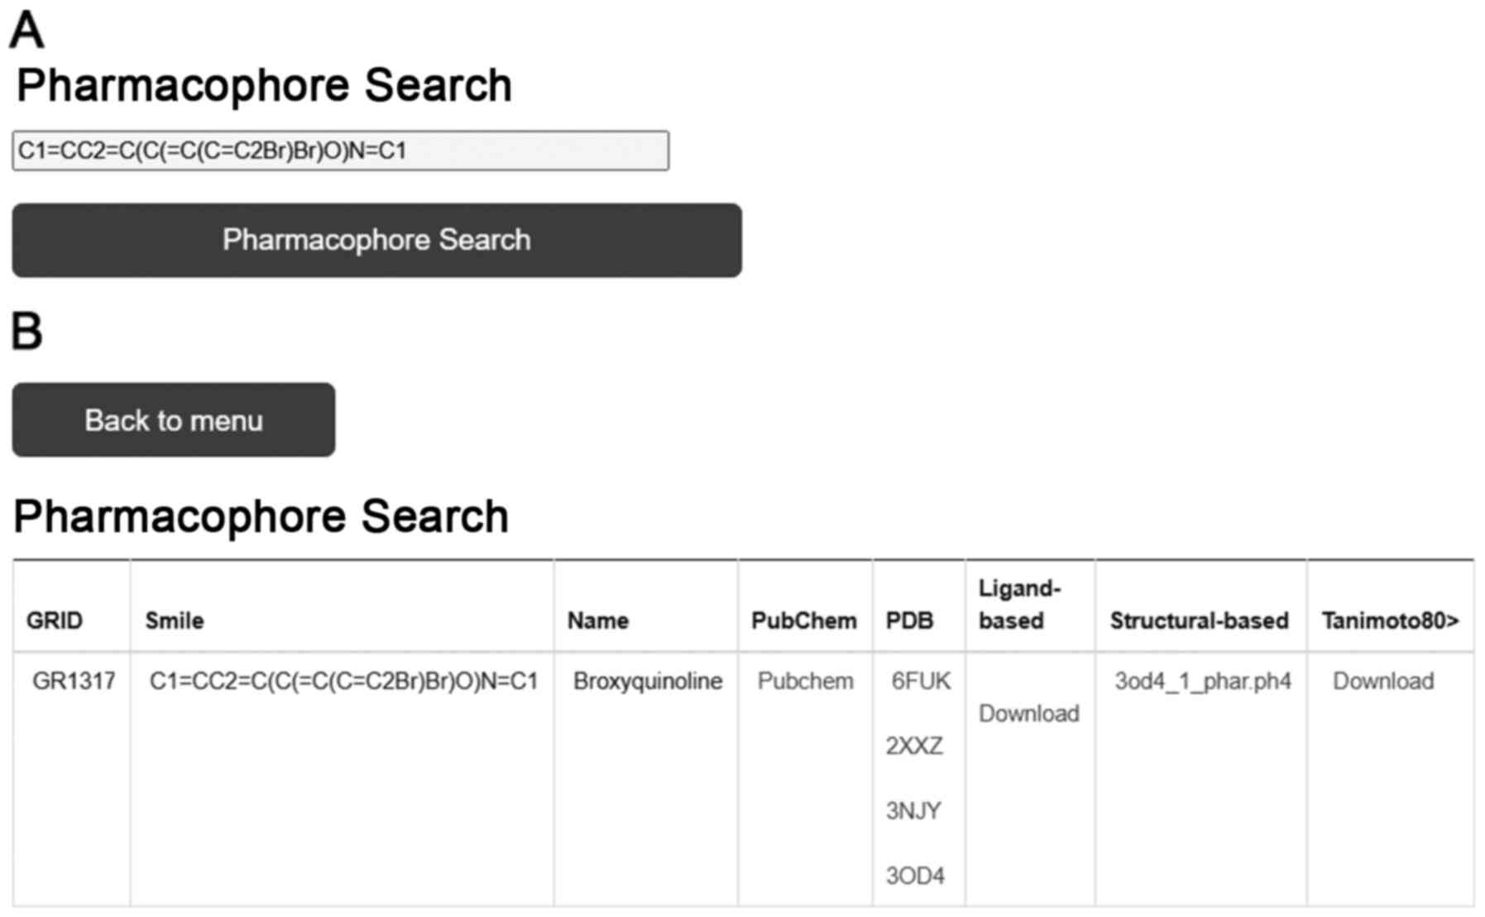This screenshot has width=1485, height=917.
Task: Open PDB entry 2XXZ
Action: point(914,746)
